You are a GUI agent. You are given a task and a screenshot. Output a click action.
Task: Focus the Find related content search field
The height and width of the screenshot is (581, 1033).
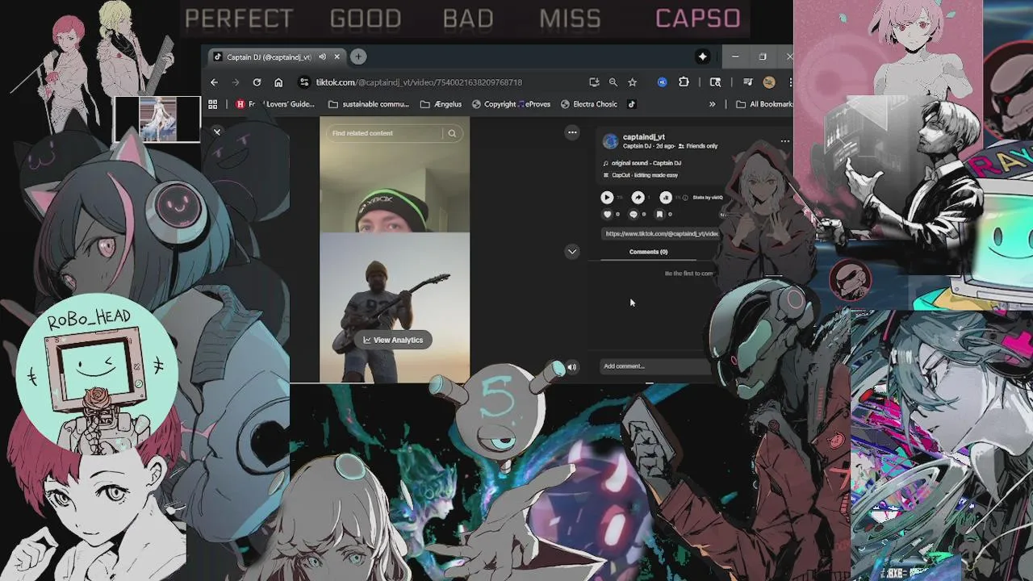(387, 133)
